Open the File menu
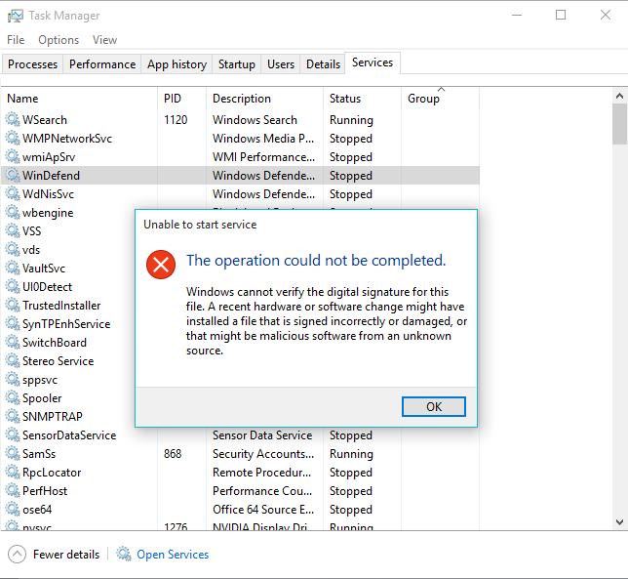 tap(16, 40)
